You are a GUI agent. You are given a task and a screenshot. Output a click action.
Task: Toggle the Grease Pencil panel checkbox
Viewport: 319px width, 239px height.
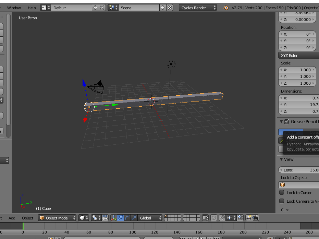tap(287, 121)
